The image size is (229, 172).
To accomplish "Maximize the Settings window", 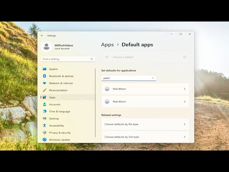I will pyautogui.click(x=181, y=34).
